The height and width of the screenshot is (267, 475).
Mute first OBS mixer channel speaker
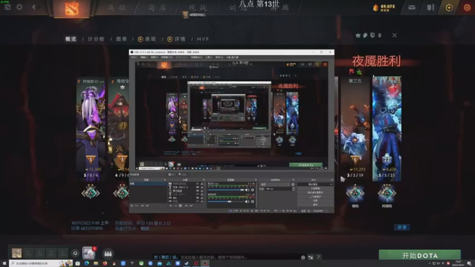[247, 190]
